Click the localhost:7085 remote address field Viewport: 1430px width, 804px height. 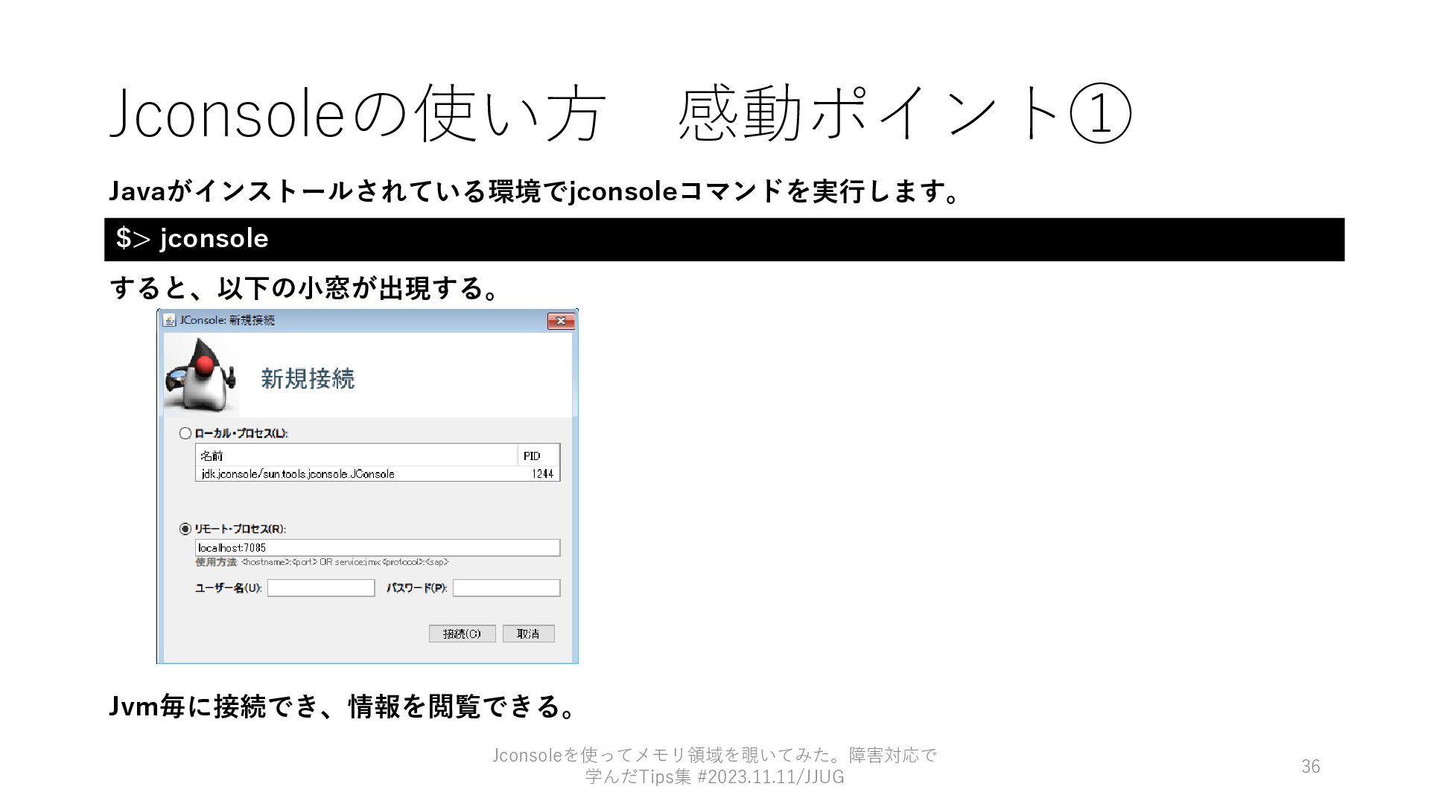pyautogui.click(x=377, y=548)
